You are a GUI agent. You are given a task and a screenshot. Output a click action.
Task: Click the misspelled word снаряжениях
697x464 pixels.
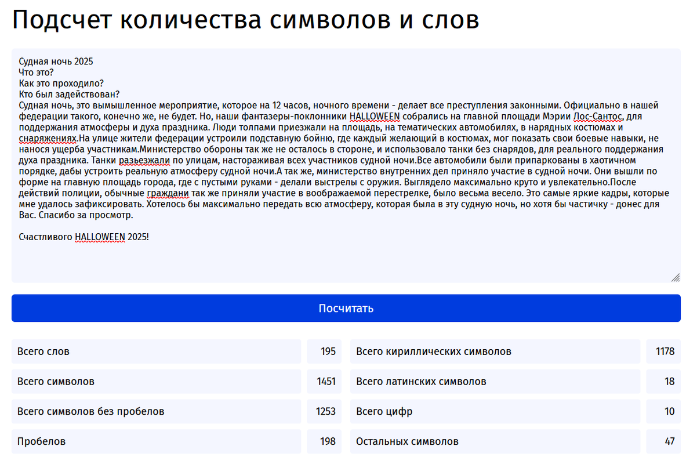(48, 139)
